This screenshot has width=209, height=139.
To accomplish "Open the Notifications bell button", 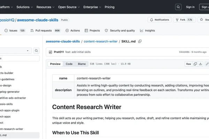I will (160, 20).
